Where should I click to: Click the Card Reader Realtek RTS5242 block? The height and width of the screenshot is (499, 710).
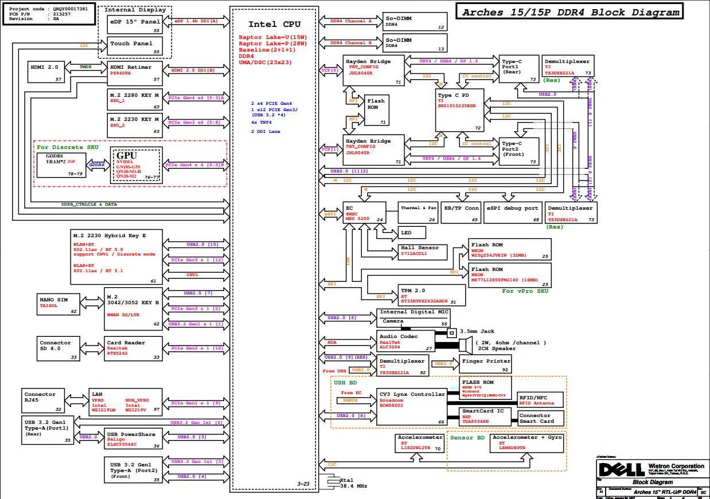coord(133,349)
